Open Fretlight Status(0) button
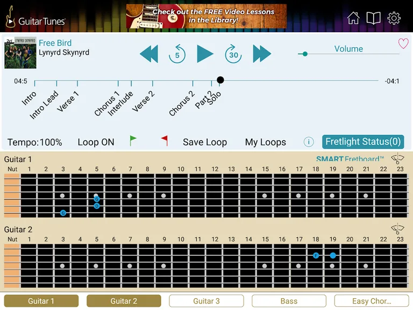413x310 pixels. point(363,142)
